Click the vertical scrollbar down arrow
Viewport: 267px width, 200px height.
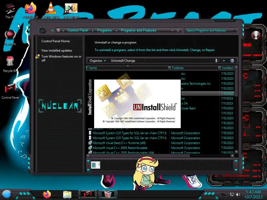236,152
